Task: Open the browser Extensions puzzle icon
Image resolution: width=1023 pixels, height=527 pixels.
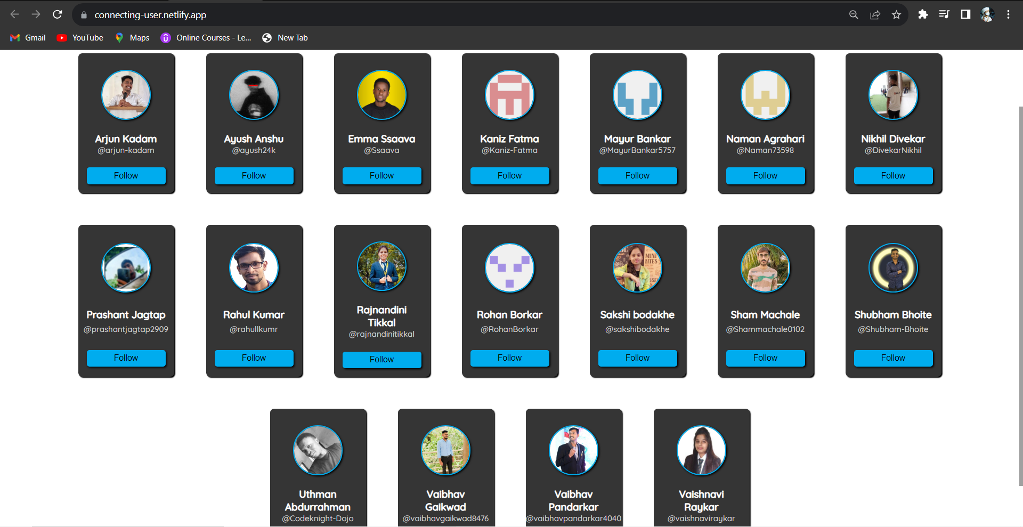Action: (x=923, y=14)
